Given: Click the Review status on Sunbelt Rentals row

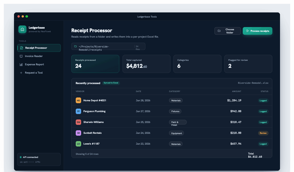Looking at the screenshot, I should [x=263, y=133].
